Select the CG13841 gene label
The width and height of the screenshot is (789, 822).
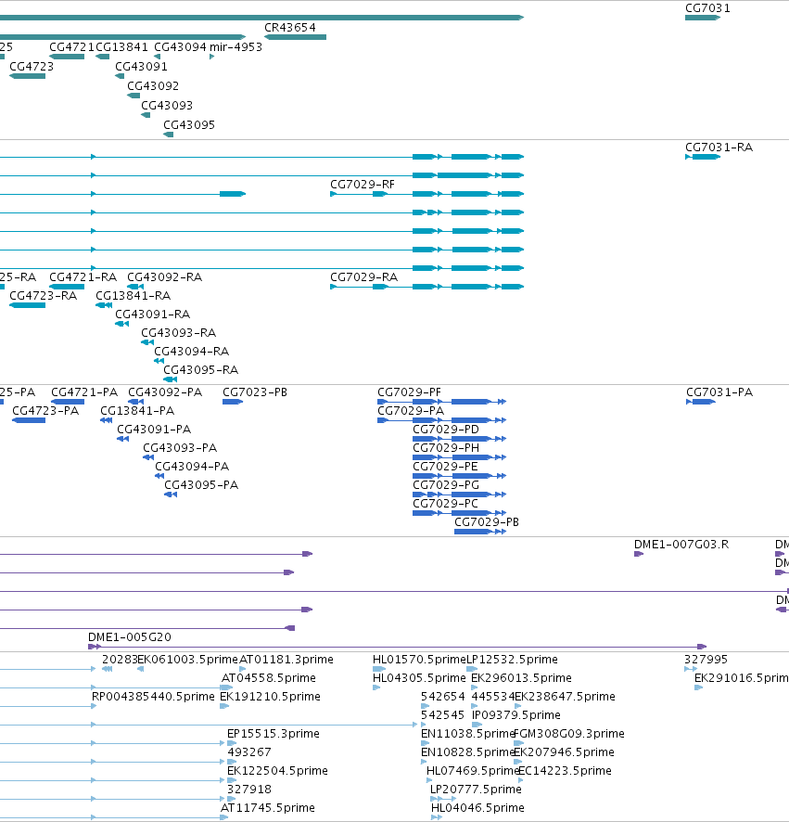(121, 46)
